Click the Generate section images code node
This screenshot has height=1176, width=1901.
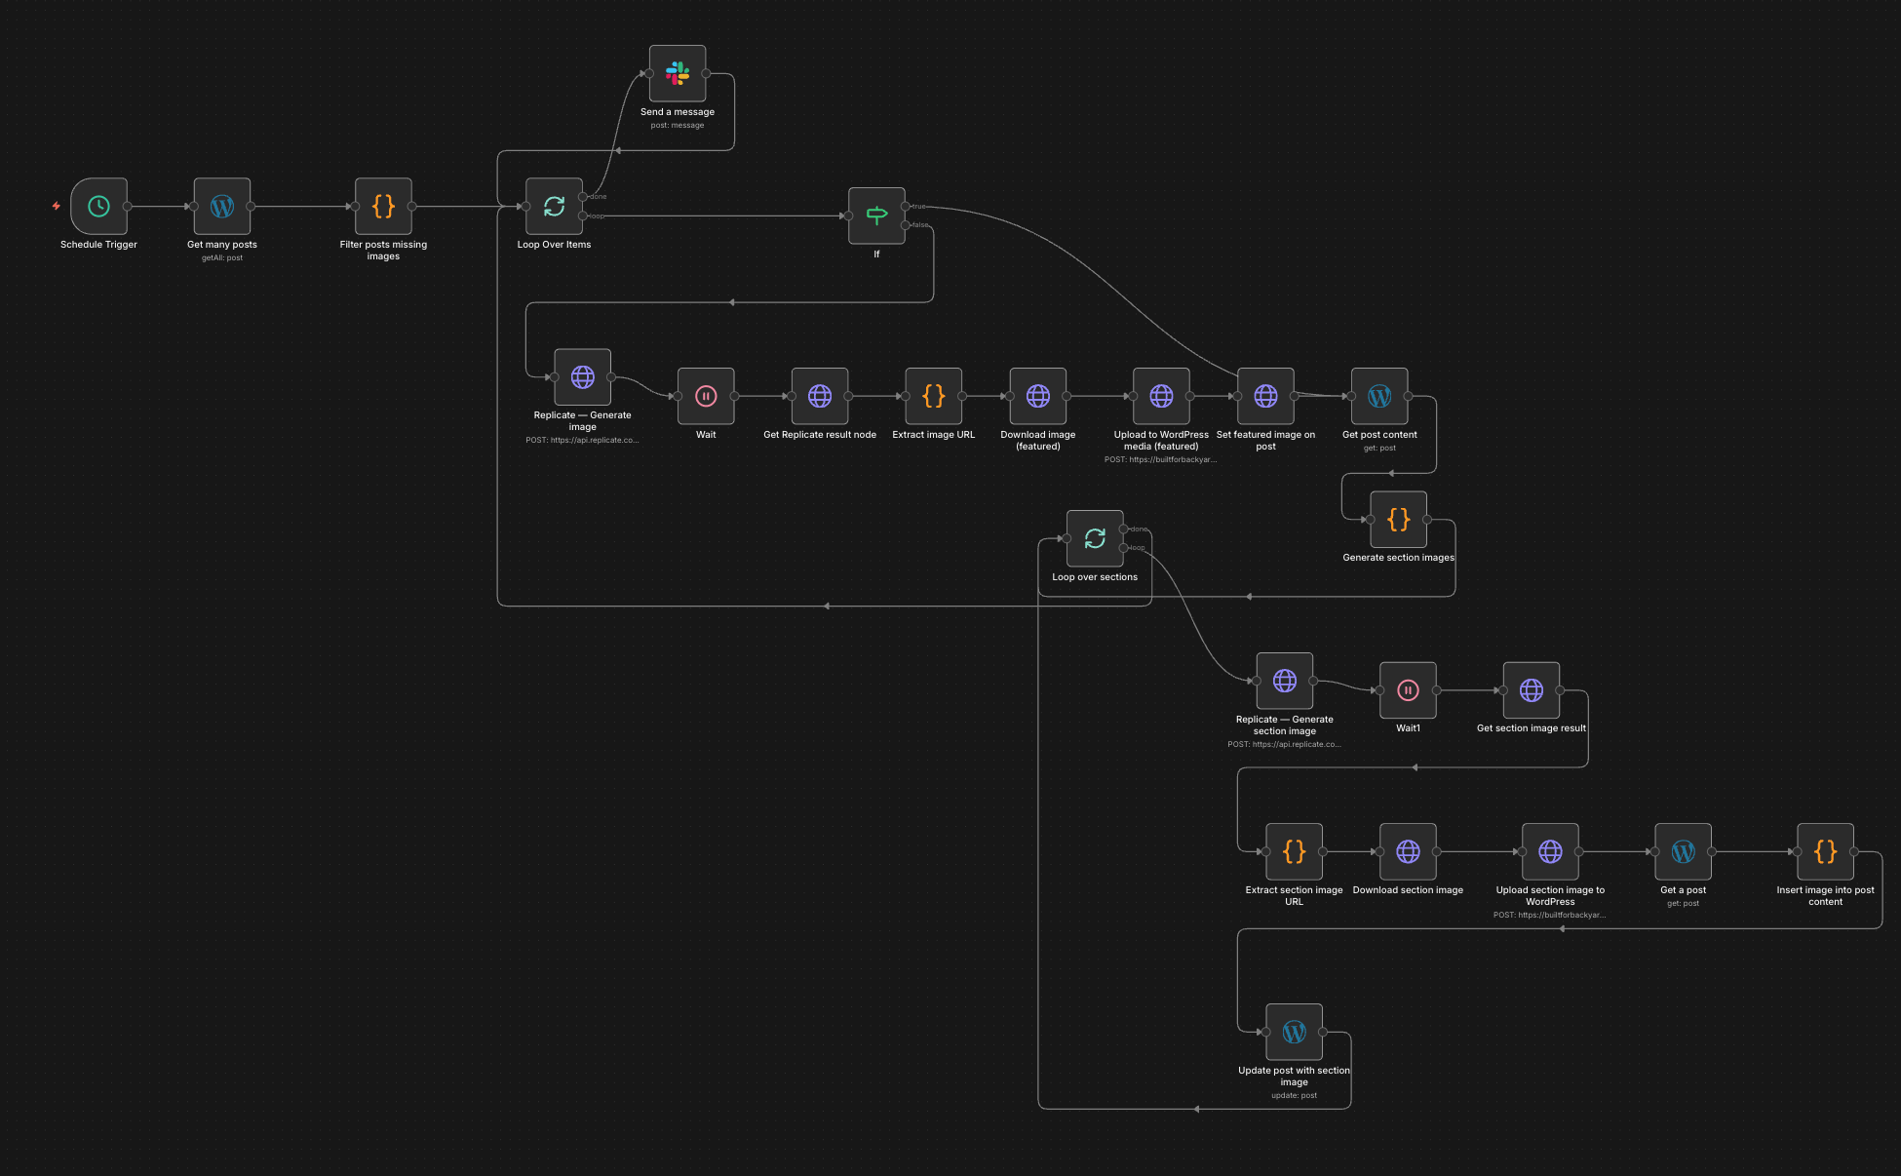[1398, 519]
